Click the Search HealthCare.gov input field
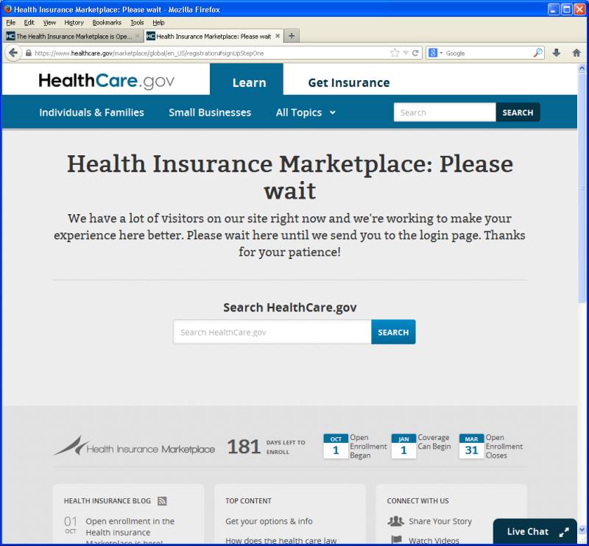The image size is (589, 546). coord(272,333)
